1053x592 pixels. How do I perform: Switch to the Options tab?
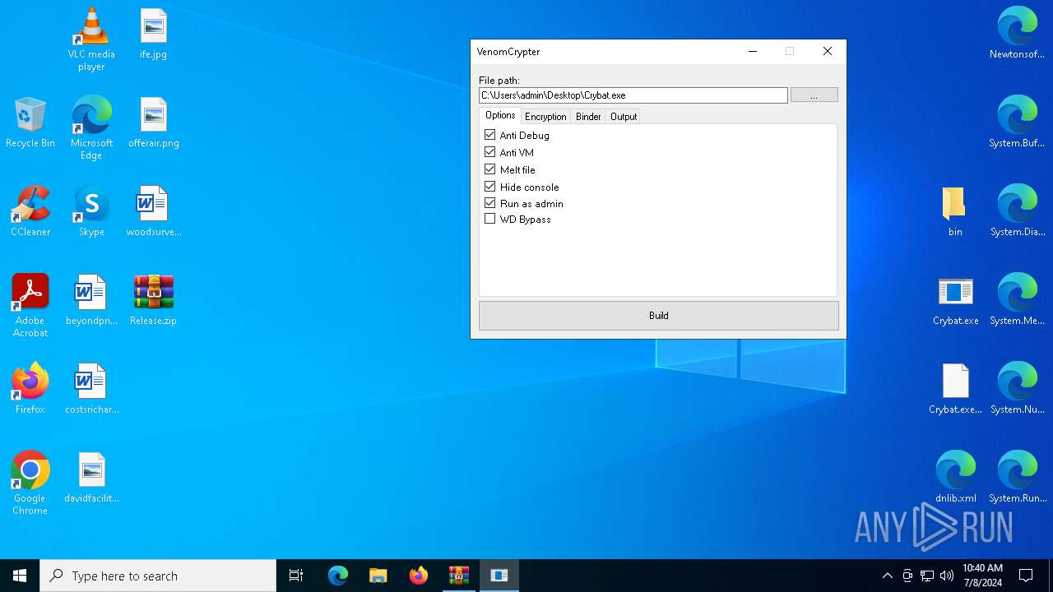[500, 116]
